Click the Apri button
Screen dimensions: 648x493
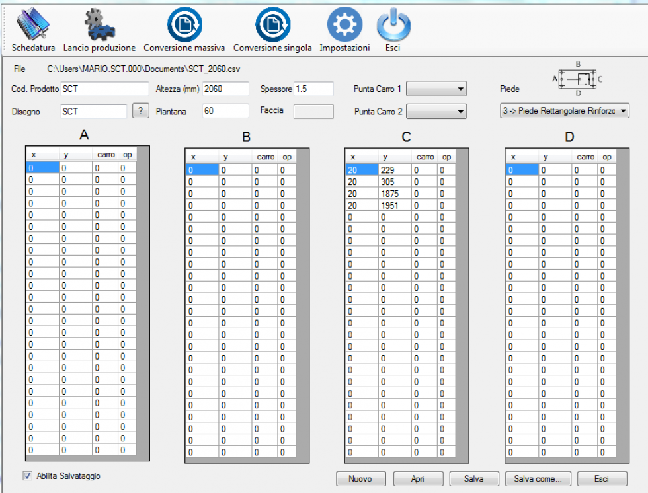pyautogui.click(x=418, y=478)
